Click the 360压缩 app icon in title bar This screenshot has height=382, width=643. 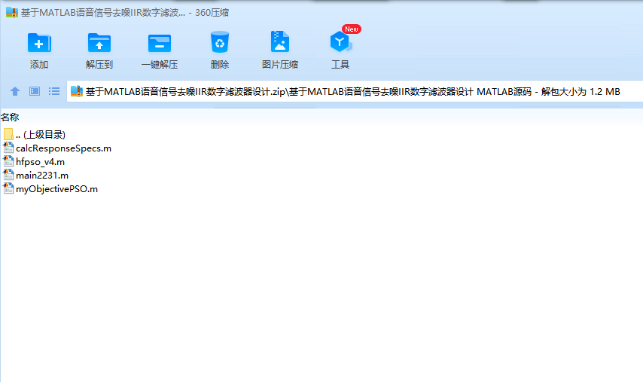[x=12, y=12]
